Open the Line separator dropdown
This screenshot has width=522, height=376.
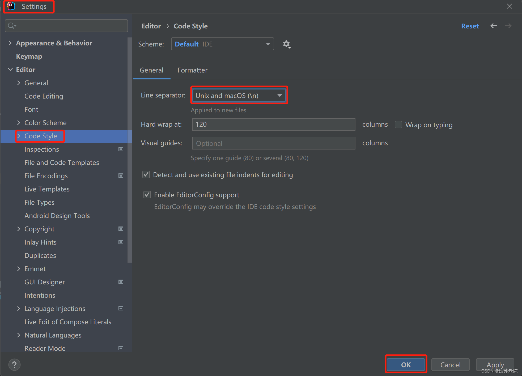coord(239,96)
